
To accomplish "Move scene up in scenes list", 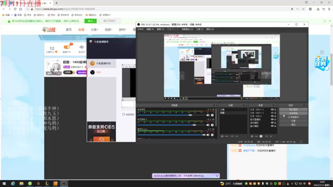I will pos(232,136).
